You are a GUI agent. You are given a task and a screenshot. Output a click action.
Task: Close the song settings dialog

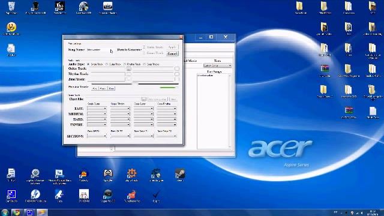[x=181, y=37]
